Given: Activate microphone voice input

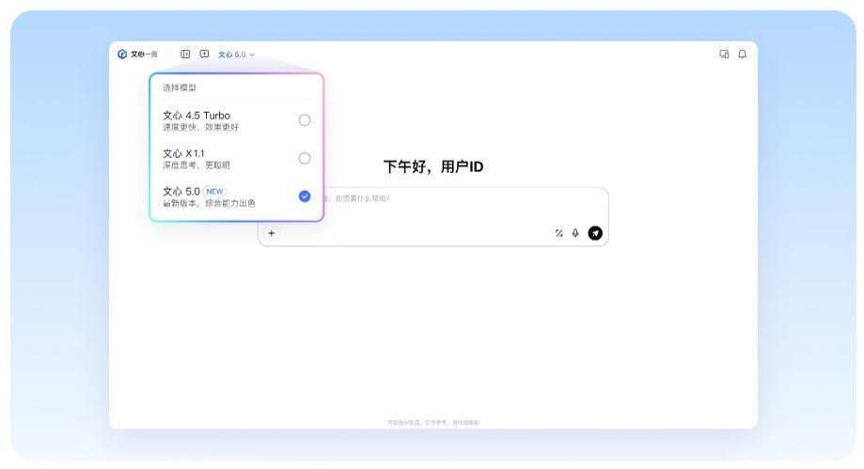Looking at the screenshot, I should pos(575,233).
